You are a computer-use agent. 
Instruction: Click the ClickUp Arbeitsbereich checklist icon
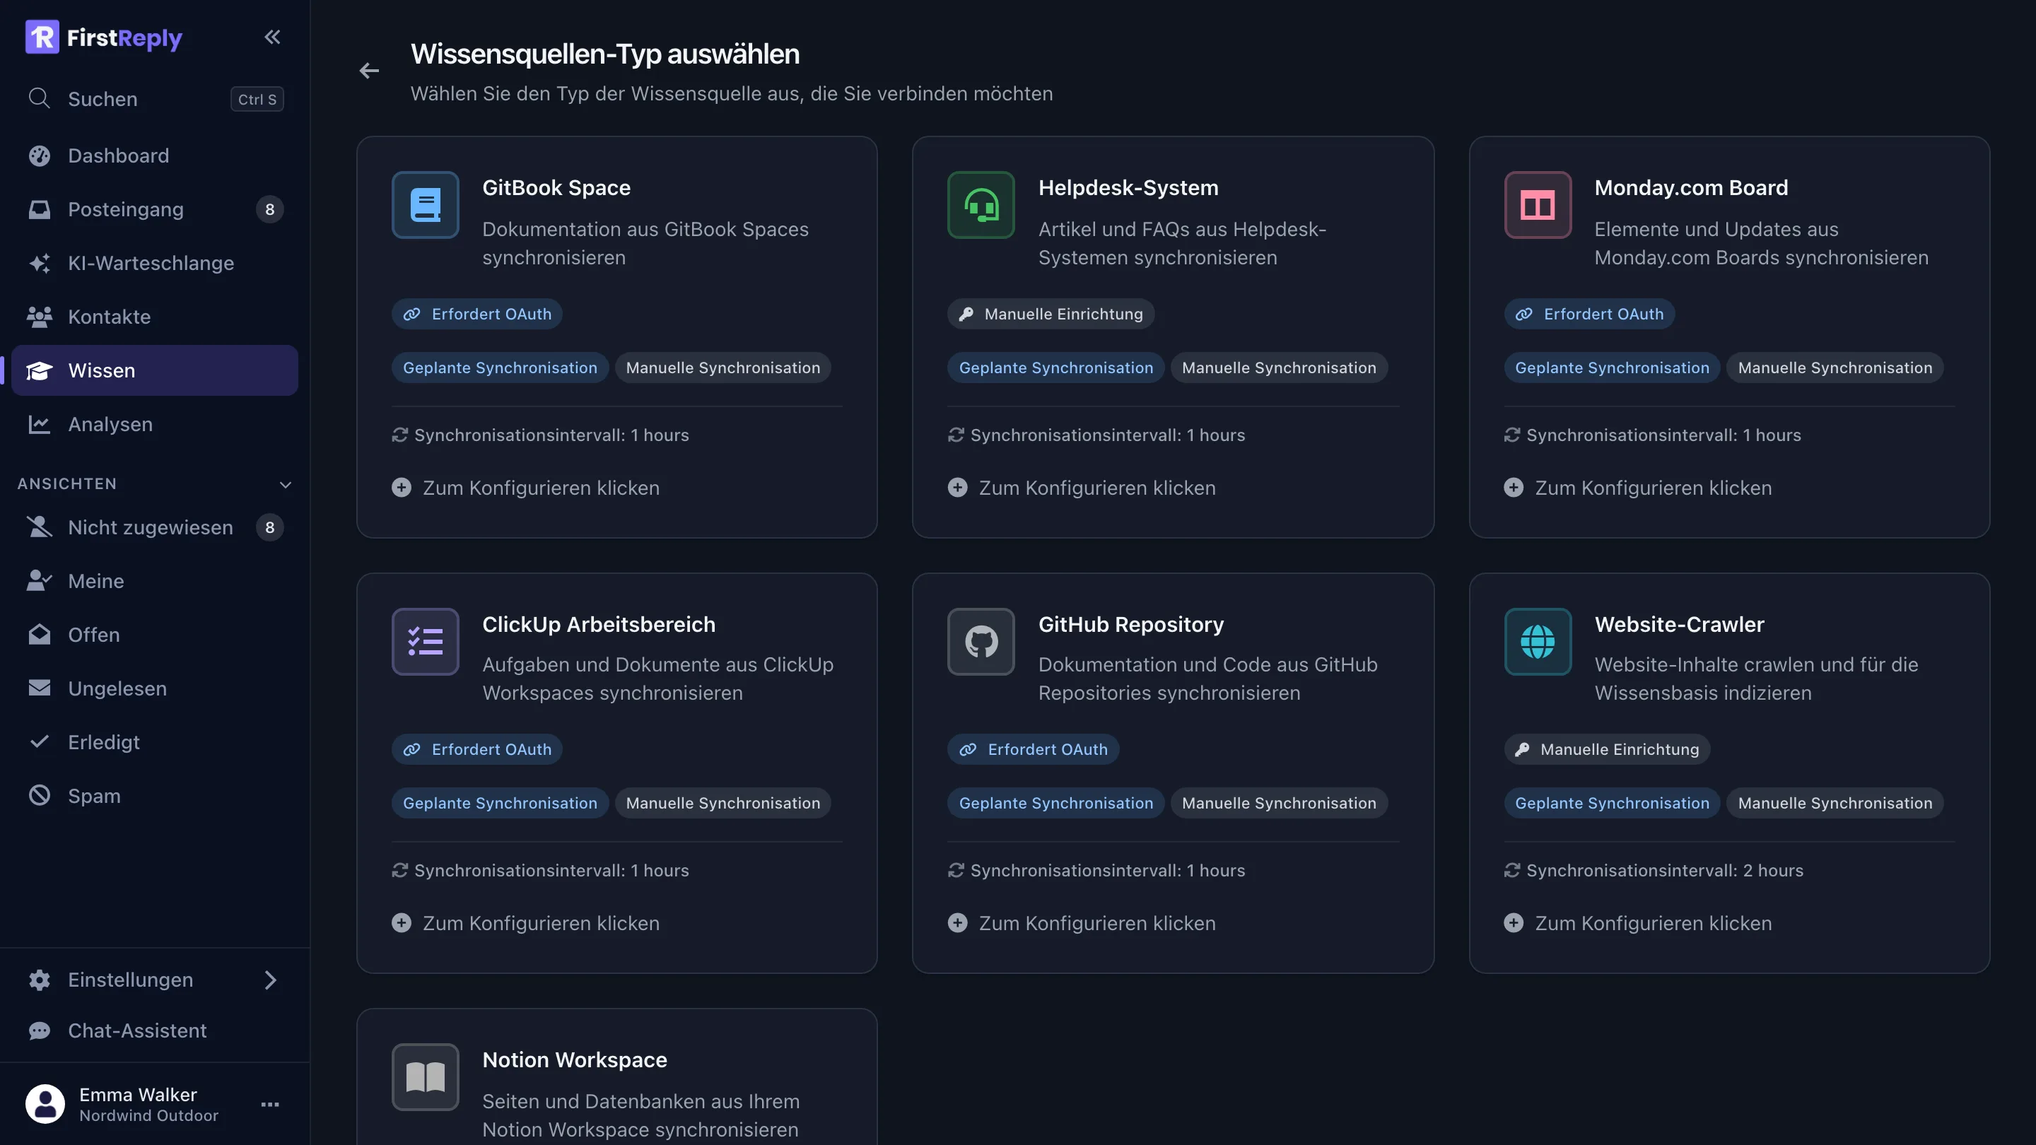[425, 641]
